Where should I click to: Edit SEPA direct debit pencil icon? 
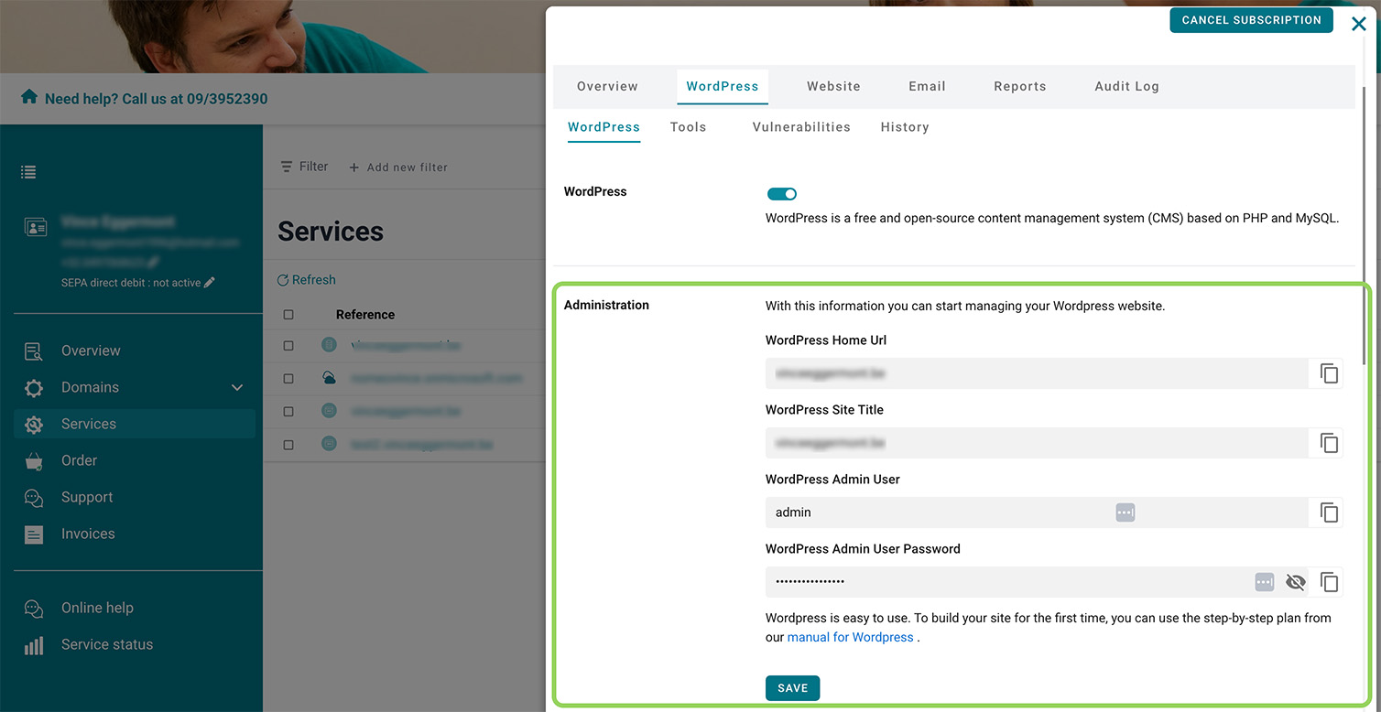(210, 283)
